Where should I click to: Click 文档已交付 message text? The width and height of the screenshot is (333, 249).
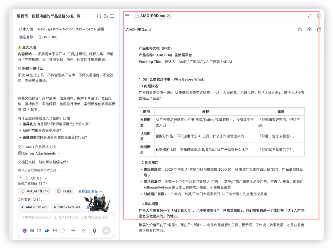coord(43,162)
